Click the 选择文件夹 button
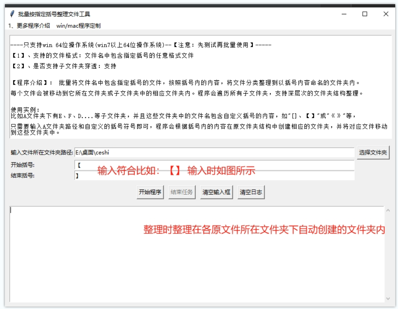This screenshot has height=309, width=398. (373, 152)
